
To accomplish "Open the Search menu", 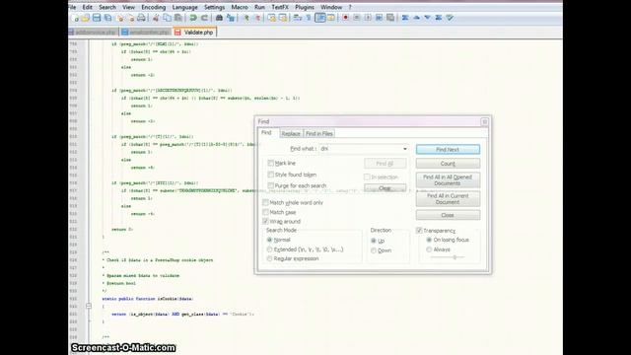I will coord(107,7).
